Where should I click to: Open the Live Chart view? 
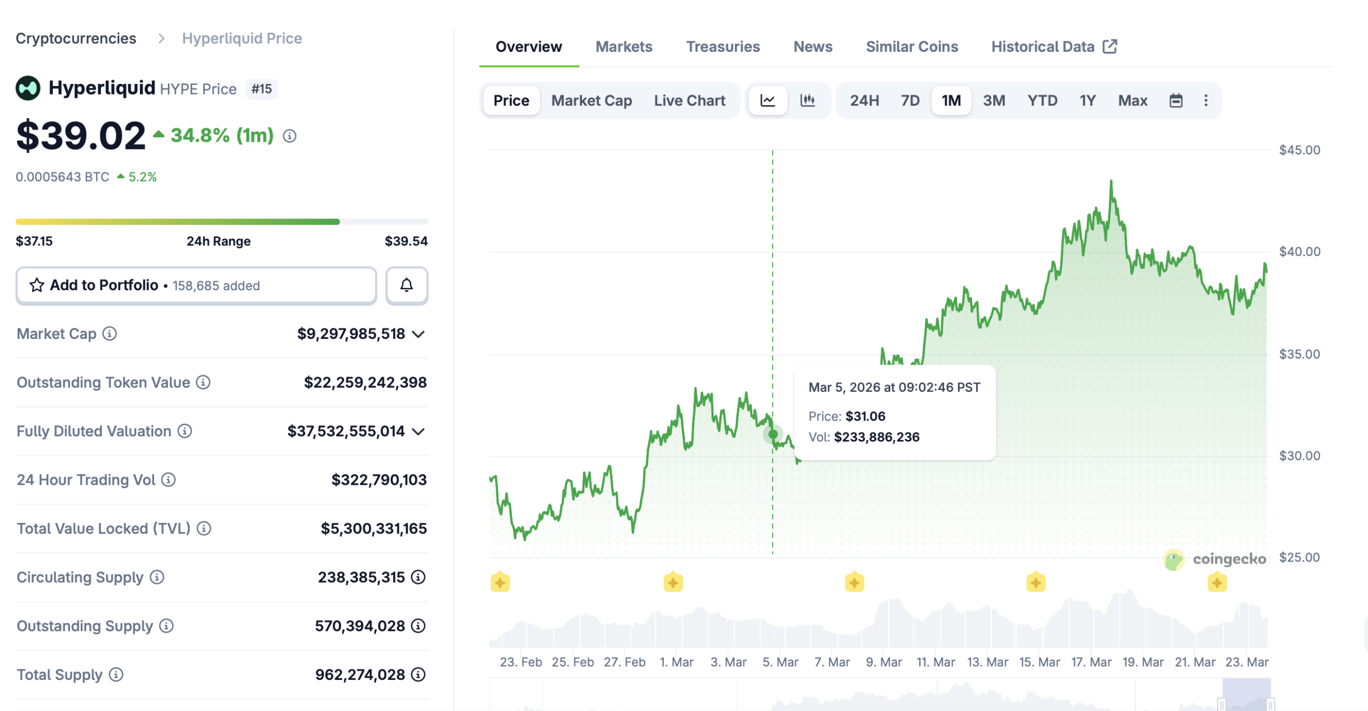(x=690, y=100)
